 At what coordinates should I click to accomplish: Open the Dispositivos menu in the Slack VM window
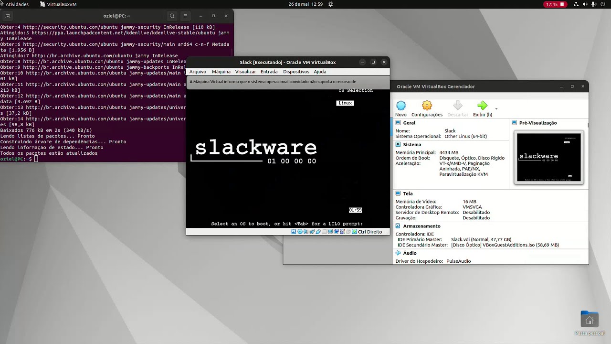[296, 72]
